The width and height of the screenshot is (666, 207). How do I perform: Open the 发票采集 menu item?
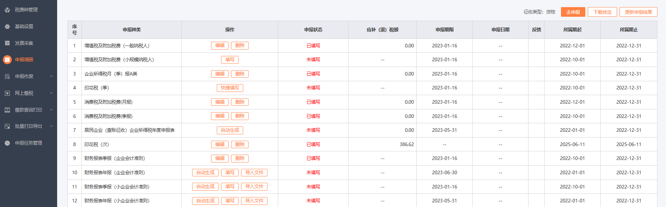(24, 43)
